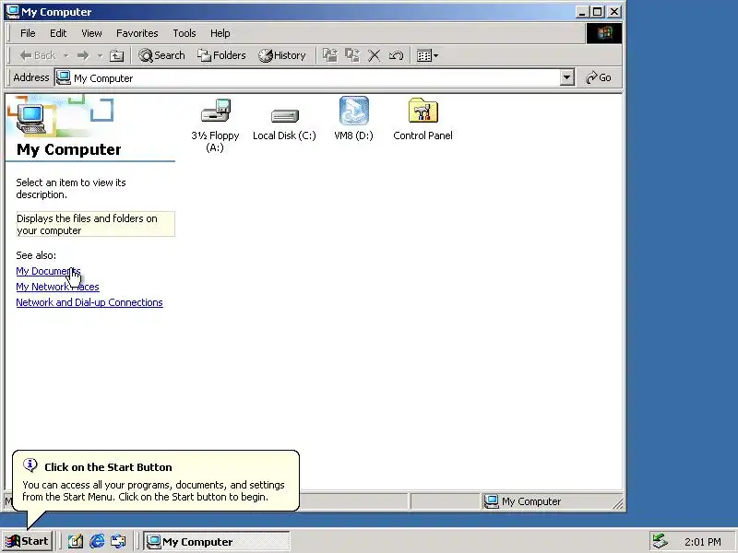738x553 pixels.
Task: Click the My Computer title bar icon
Action: tap(13, 12)
